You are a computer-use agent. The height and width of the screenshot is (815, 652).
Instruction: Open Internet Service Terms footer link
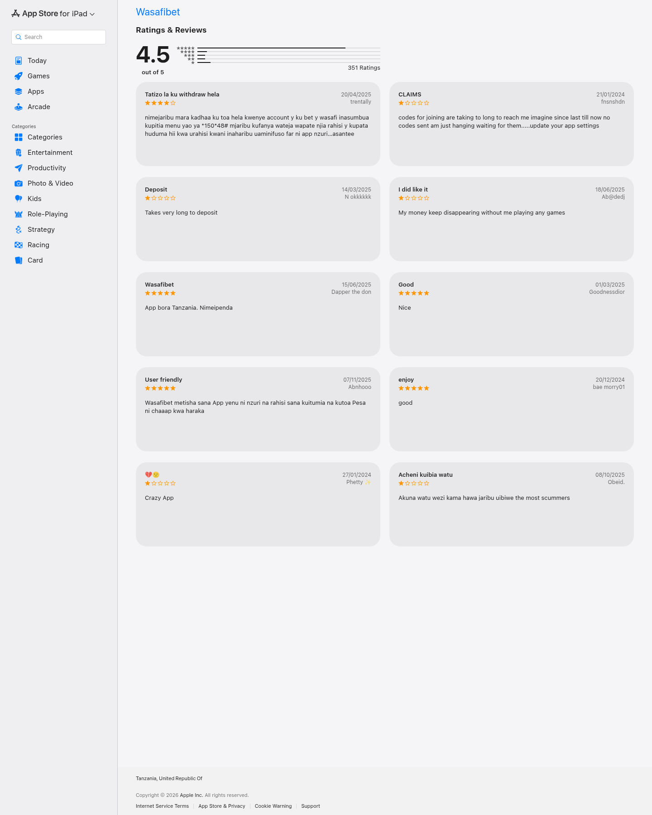coord(162,806)
